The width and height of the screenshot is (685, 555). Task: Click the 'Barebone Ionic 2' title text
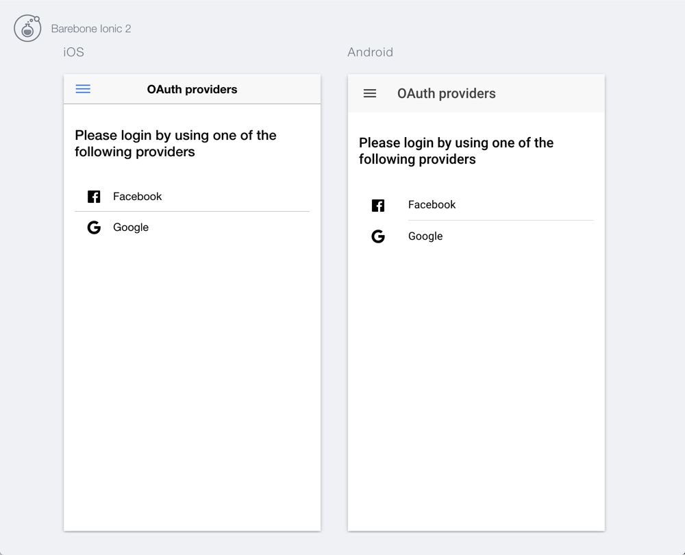tap(91, 29)
